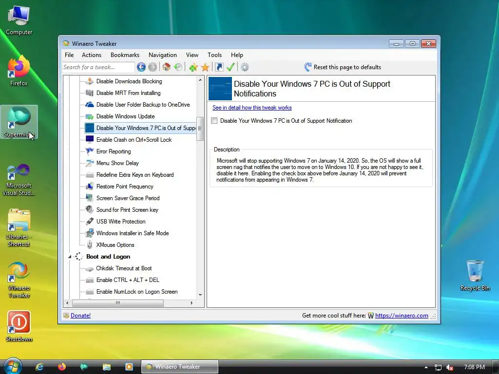Open the Tools menu
The height and width of the screenshot is (374, 499).
point(215,55)
